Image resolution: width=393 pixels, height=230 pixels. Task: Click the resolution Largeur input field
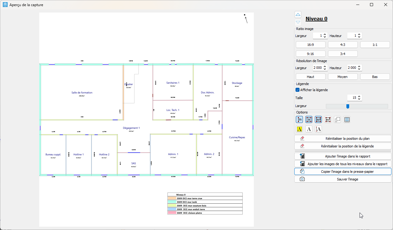317,68
